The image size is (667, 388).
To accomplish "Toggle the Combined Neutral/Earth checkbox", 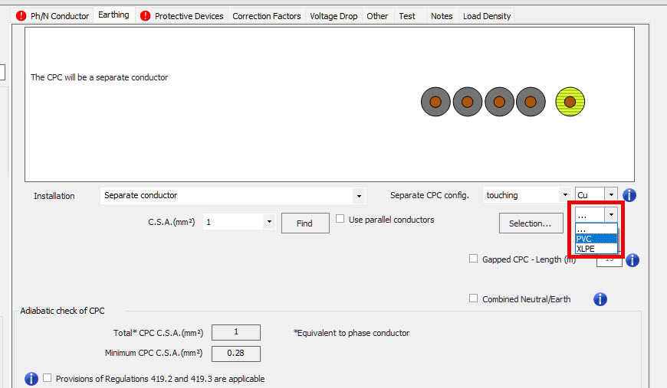I will (x=473, y=298).
